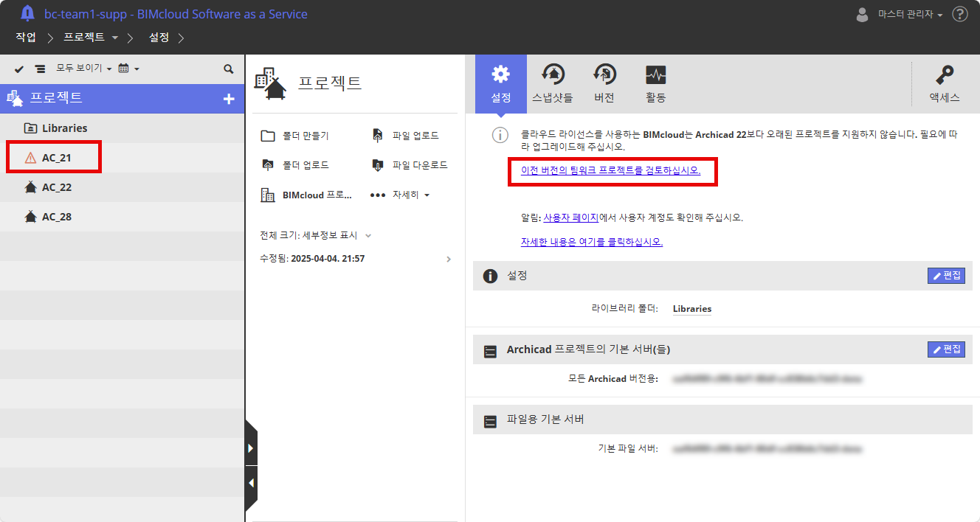Click the 자세한 내용은 여기를 클릭하십시오 link
Image resolution: width=980 pixels, height=522 pixels.
(x=592, y=241)
